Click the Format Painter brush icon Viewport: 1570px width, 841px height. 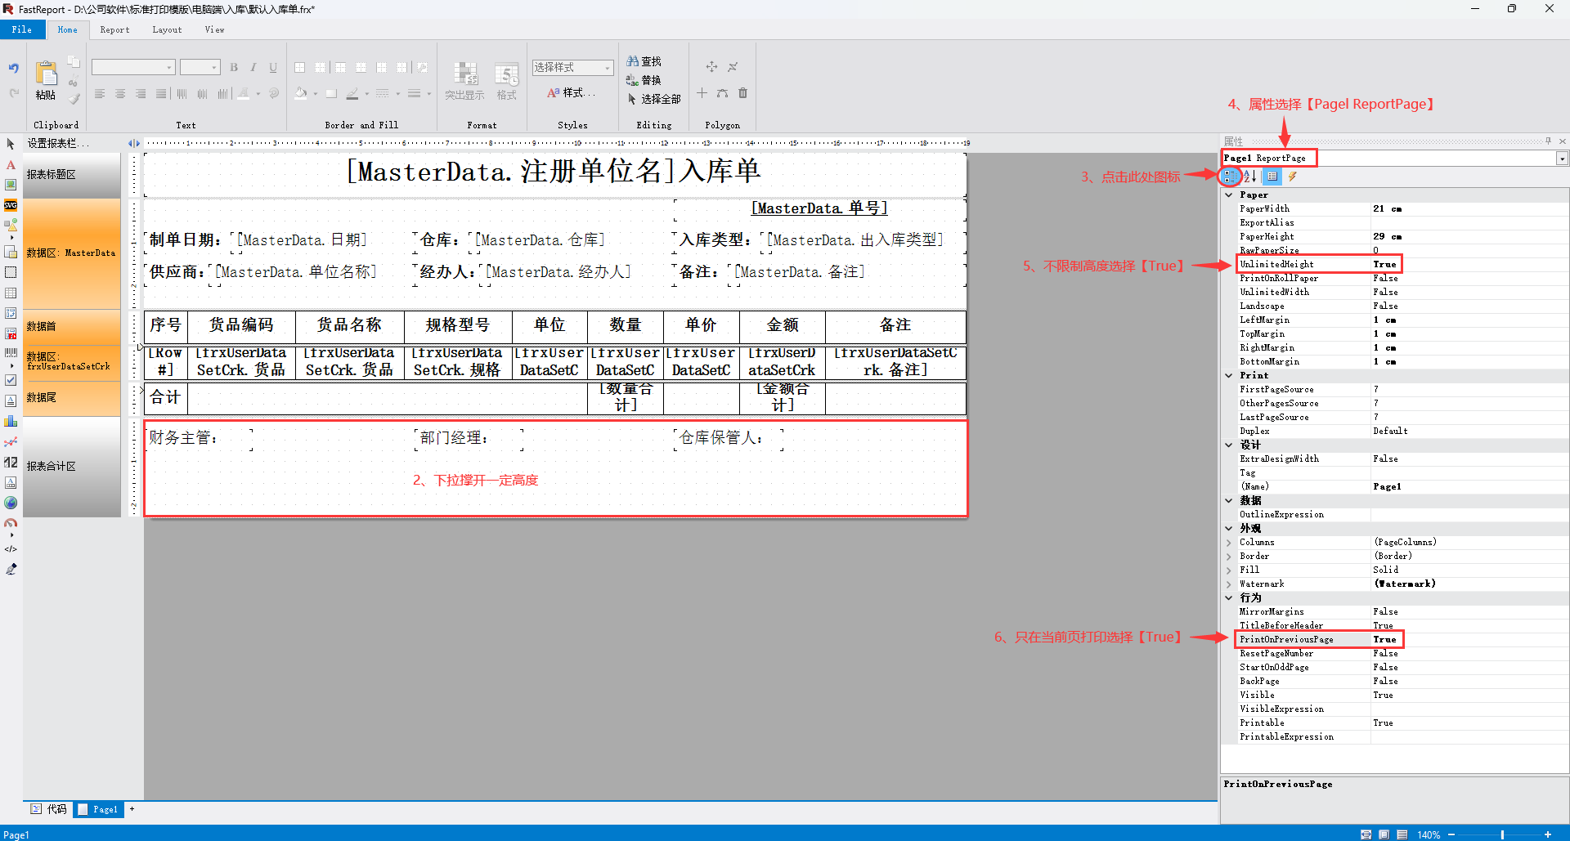74,99
